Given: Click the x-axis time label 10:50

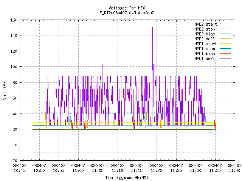Looking at the screenshot, I should 39,170.
